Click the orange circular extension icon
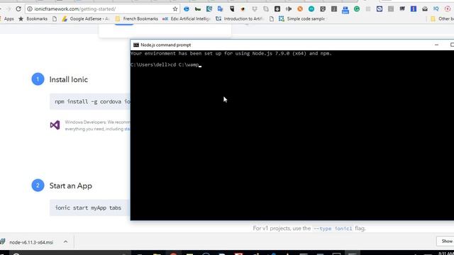Image resolution: width=454 pixels, height=255 pixels. [x=300, y=9]
